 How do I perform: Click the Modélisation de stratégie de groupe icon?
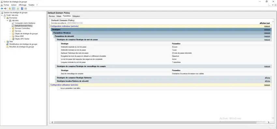tap(7, 44)
